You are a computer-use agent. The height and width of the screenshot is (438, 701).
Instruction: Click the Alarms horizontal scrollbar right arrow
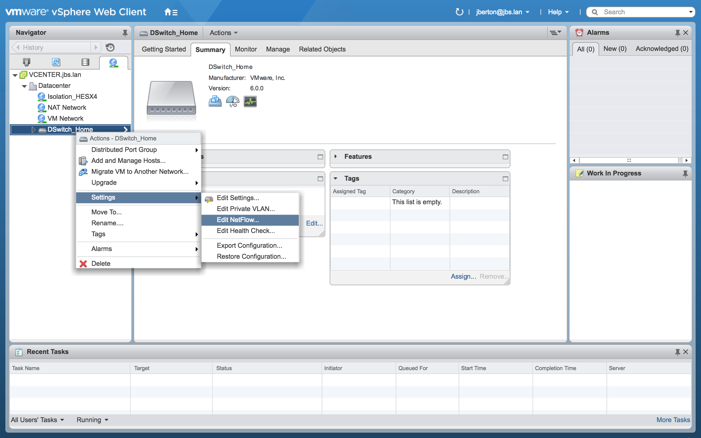tap(686, 160)
